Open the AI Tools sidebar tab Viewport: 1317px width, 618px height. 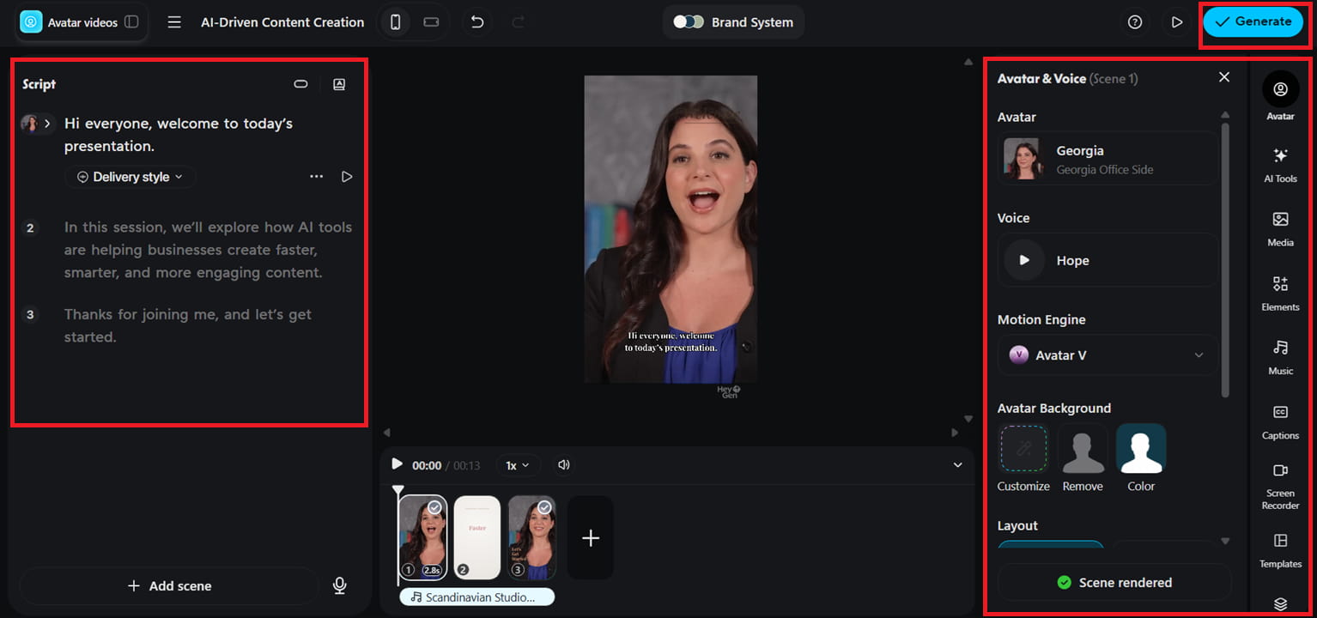pyautogui.click(x=1280, y=165)
